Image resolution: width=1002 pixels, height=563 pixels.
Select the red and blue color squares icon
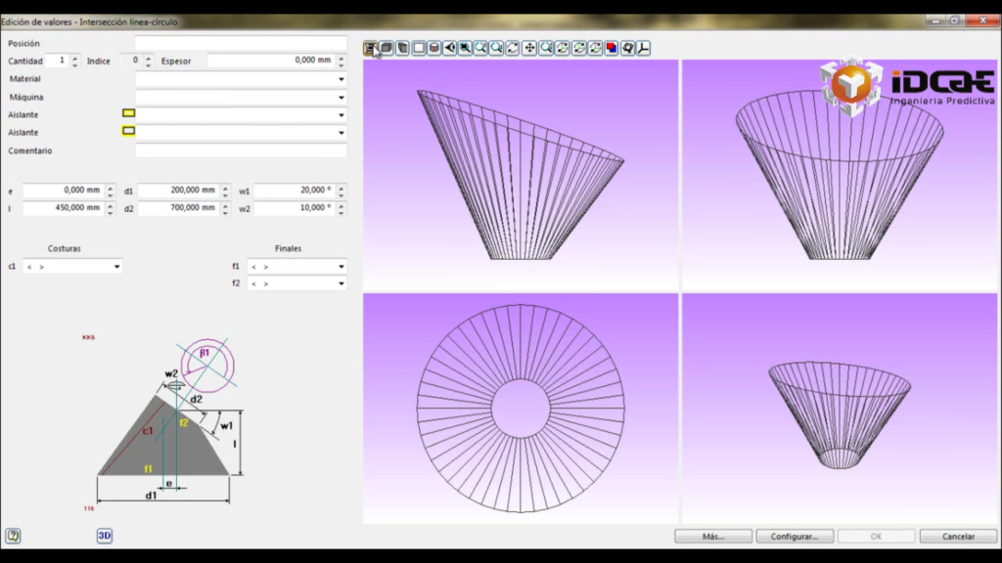coord(612,48)
